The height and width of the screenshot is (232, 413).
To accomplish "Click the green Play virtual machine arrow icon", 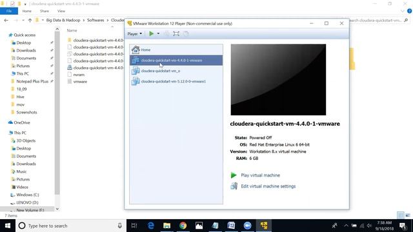I will (x=234, y=175).
